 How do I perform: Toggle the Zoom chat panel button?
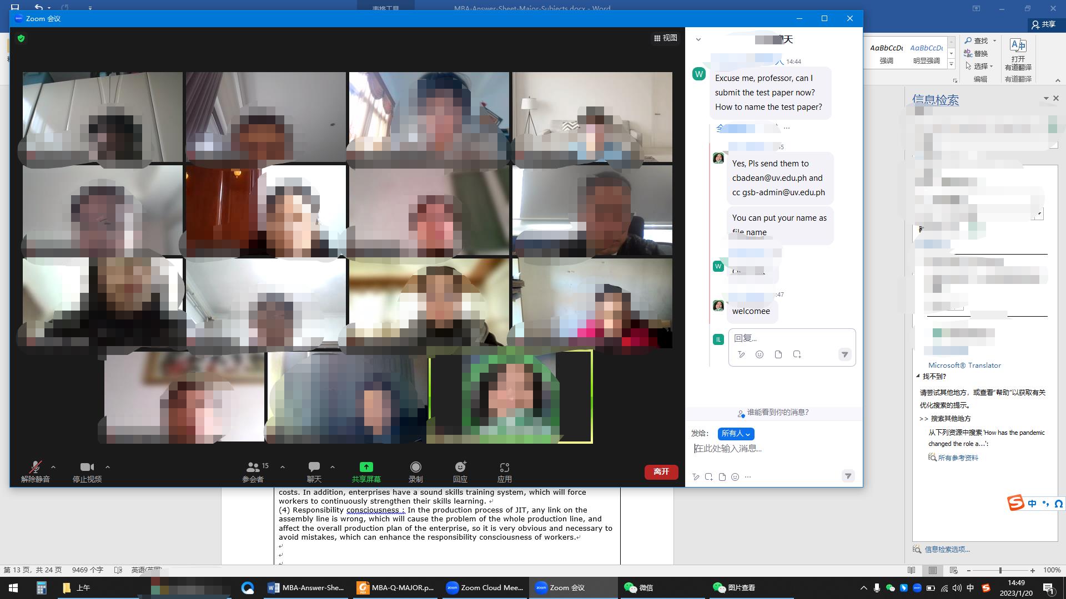[314, 471]
